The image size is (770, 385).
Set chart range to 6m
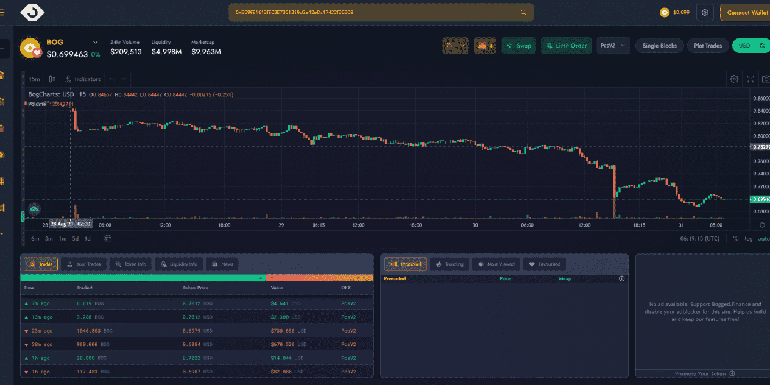click(x=35, y=238)
